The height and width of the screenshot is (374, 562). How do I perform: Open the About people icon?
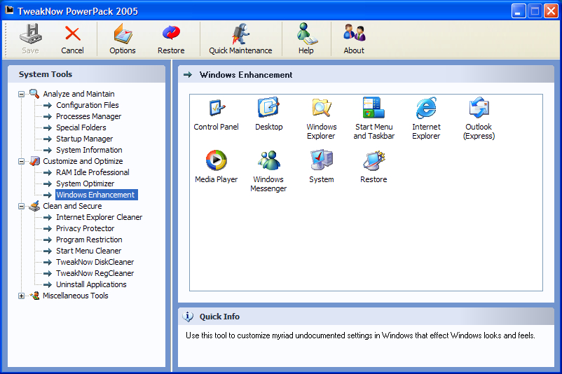(x=354, y=34)
